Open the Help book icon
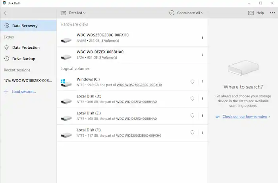 [x=251, y=13]
